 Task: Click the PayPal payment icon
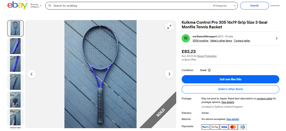tap(206, 127)
